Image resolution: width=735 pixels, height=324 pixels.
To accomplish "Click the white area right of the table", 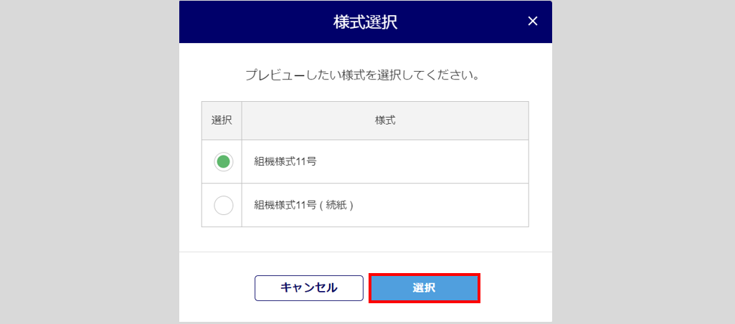I will tap(541, 165).
